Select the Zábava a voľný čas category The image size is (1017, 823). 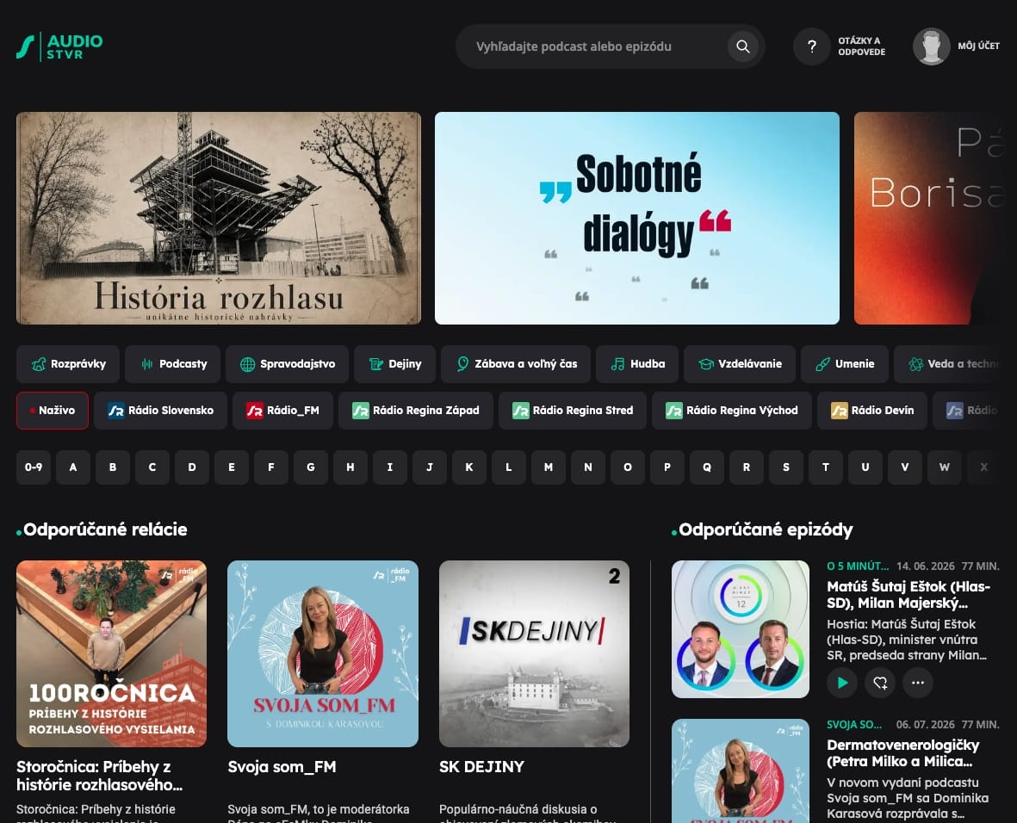pos(516,364)
